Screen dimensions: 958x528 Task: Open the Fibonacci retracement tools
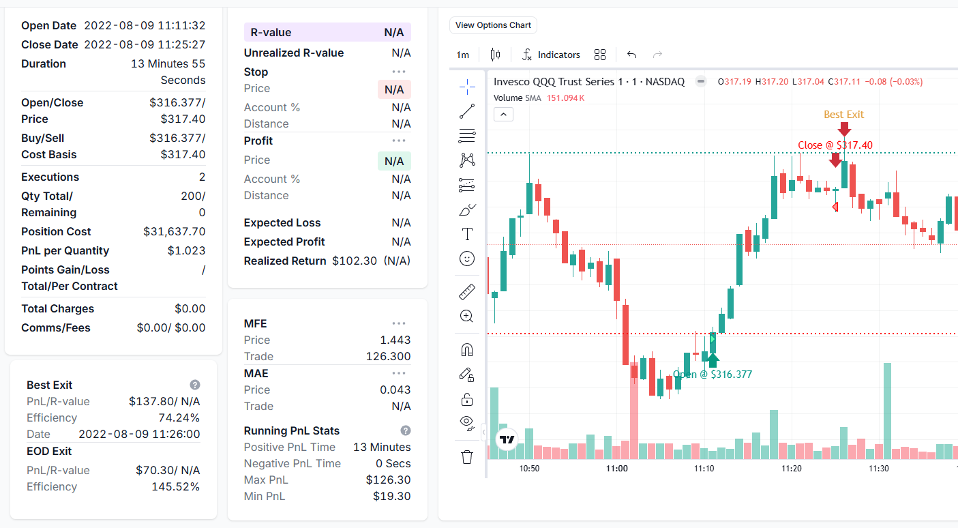point(467,136)
